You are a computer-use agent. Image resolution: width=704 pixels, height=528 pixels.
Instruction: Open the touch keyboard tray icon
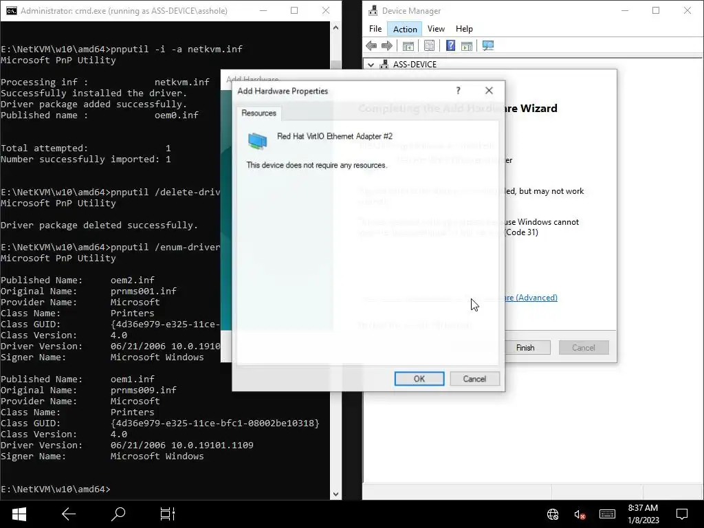(x=607, y=514)
